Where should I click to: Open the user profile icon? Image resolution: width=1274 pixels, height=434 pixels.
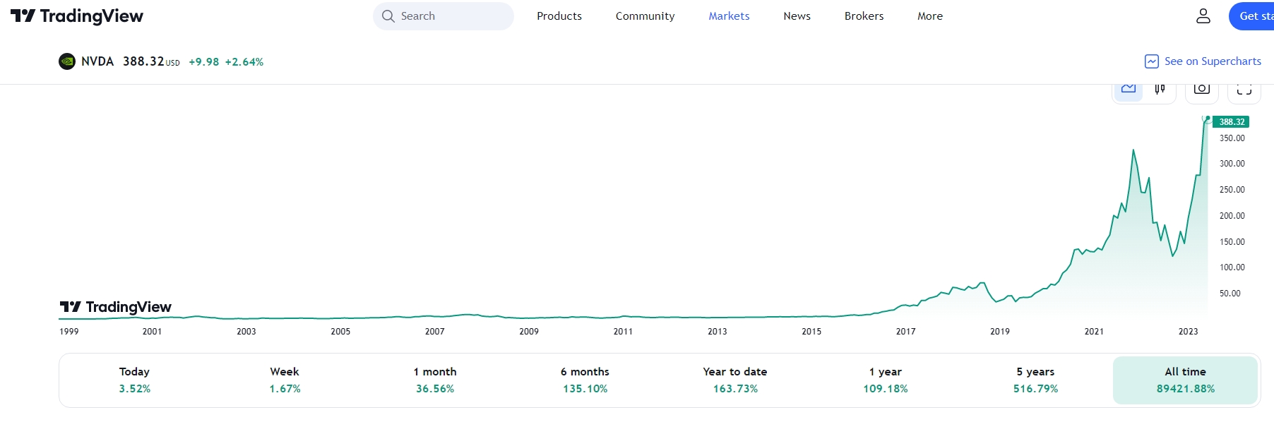point(1203,16)
